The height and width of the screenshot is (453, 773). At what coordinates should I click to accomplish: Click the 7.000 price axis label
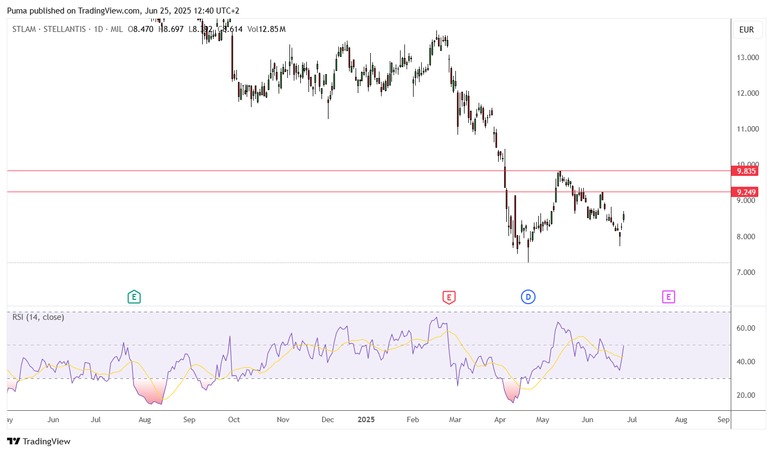[x=746, y=272]
